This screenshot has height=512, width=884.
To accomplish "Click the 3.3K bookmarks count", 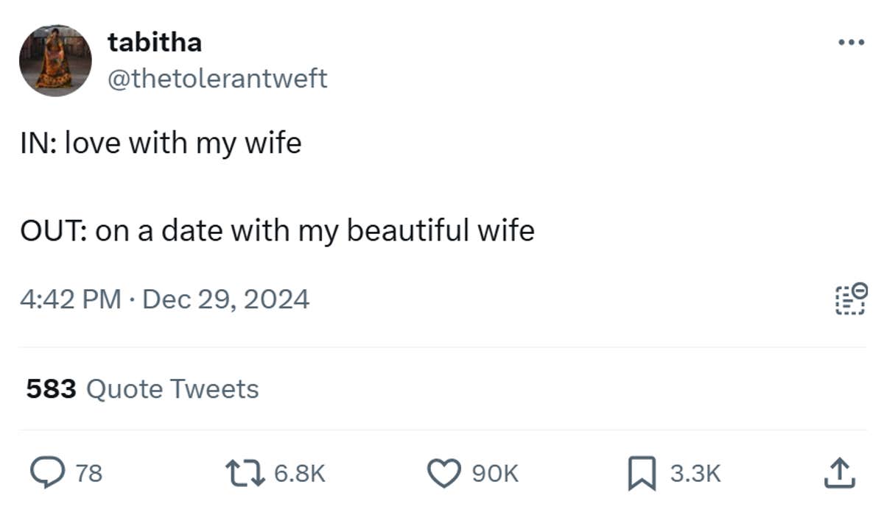I will tap(695, 473).
